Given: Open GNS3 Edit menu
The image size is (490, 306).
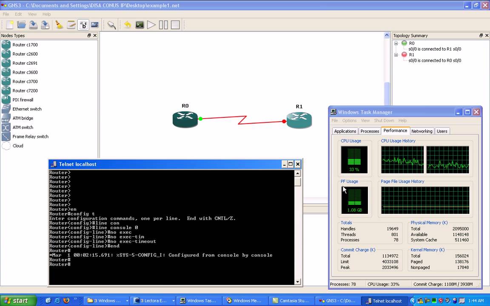Looking at the screenshot, I should point(18,14).
